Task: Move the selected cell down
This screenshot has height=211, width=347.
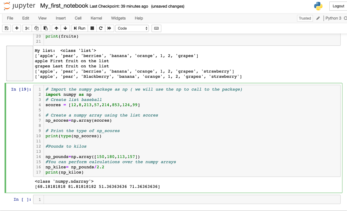Action: click(65, 28)
